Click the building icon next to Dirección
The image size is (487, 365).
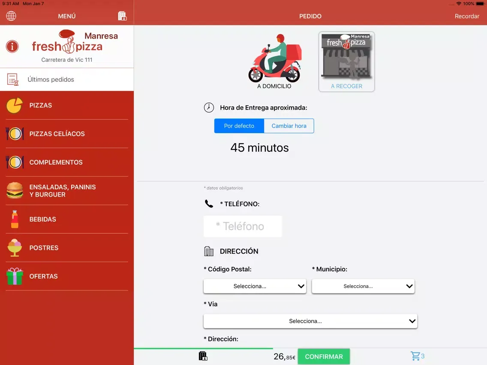209,251
